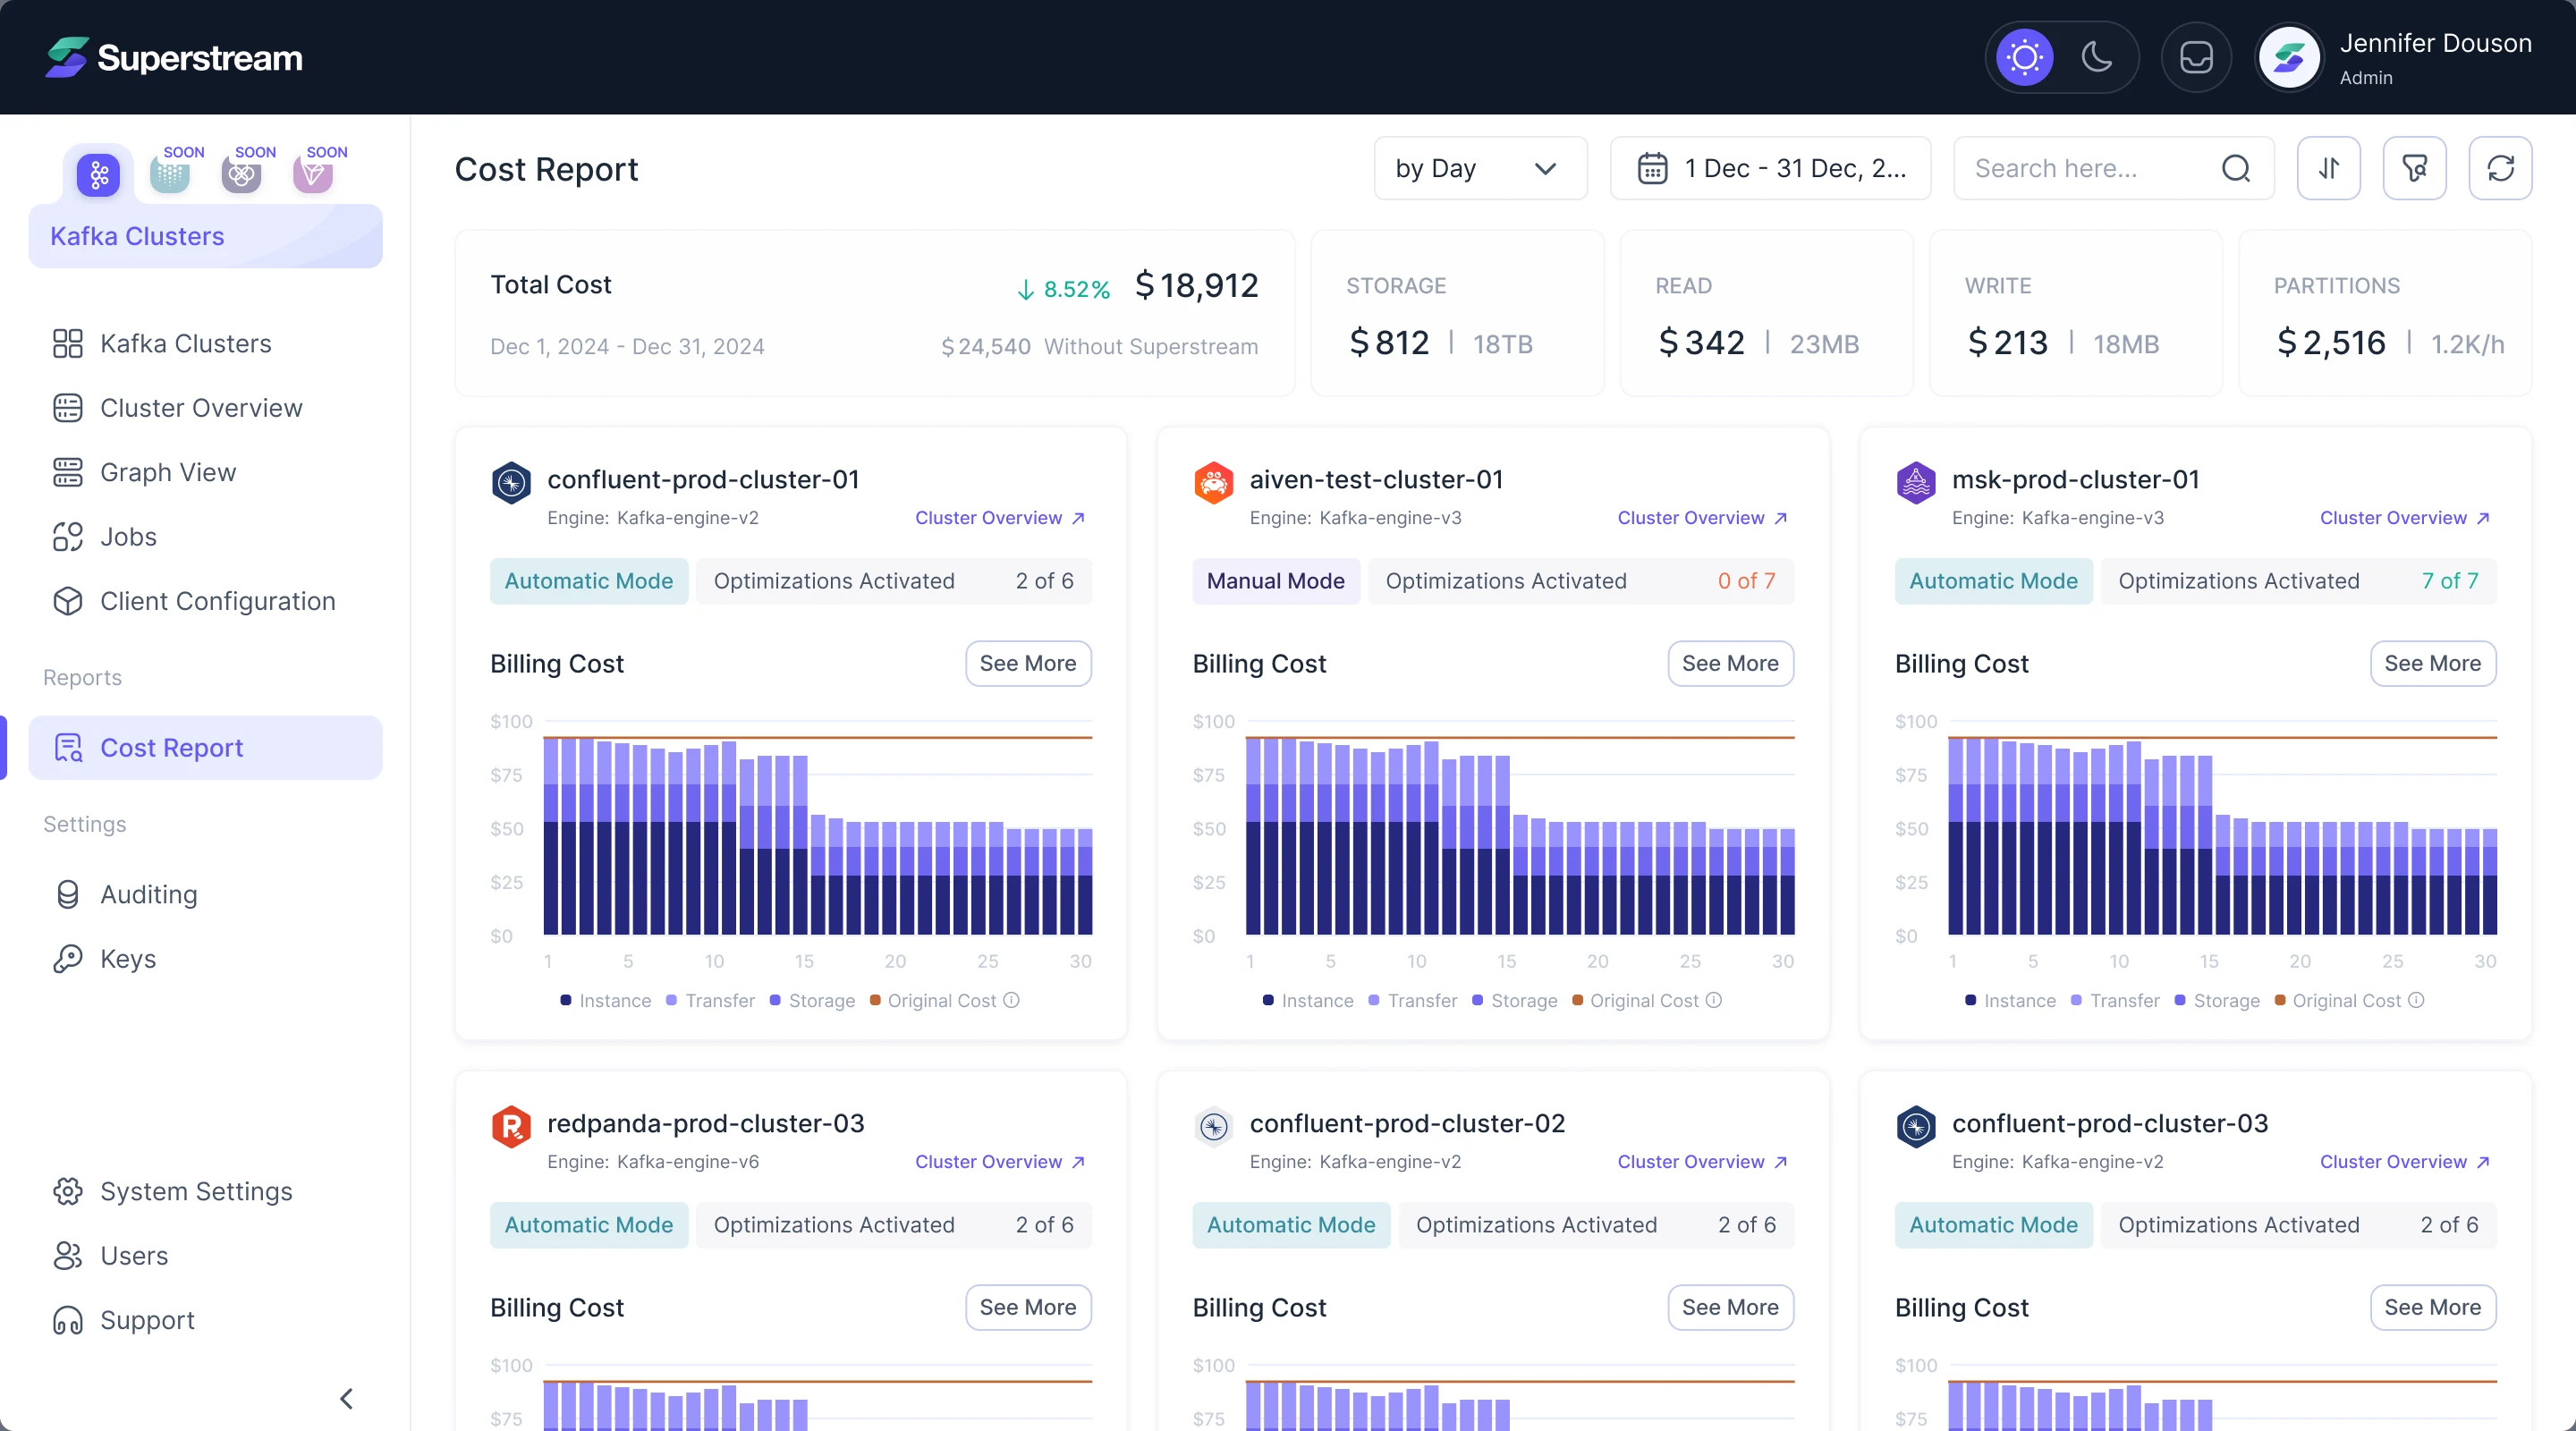Switch to light mode sun icon
Screen dimensions: 2576x1431
pyautogui.click(x=2024, y=57)
